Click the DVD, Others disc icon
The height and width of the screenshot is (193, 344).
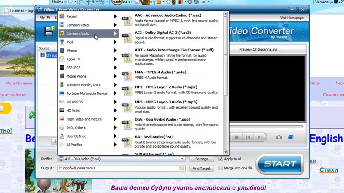pos(62,127)
